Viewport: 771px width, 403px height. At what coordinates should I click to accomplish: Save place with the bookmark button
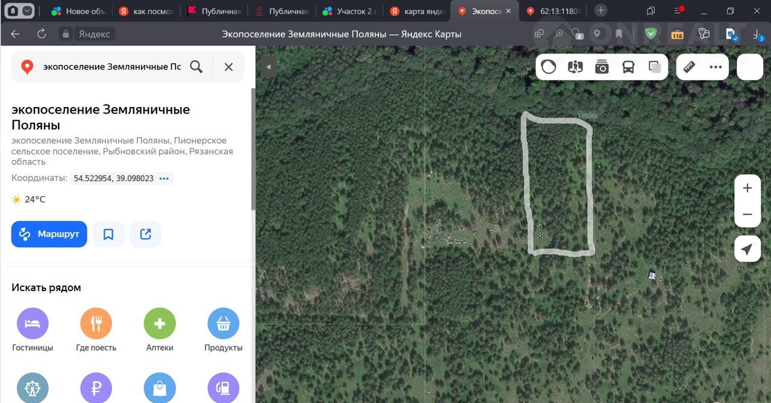[x=108, y=234]
